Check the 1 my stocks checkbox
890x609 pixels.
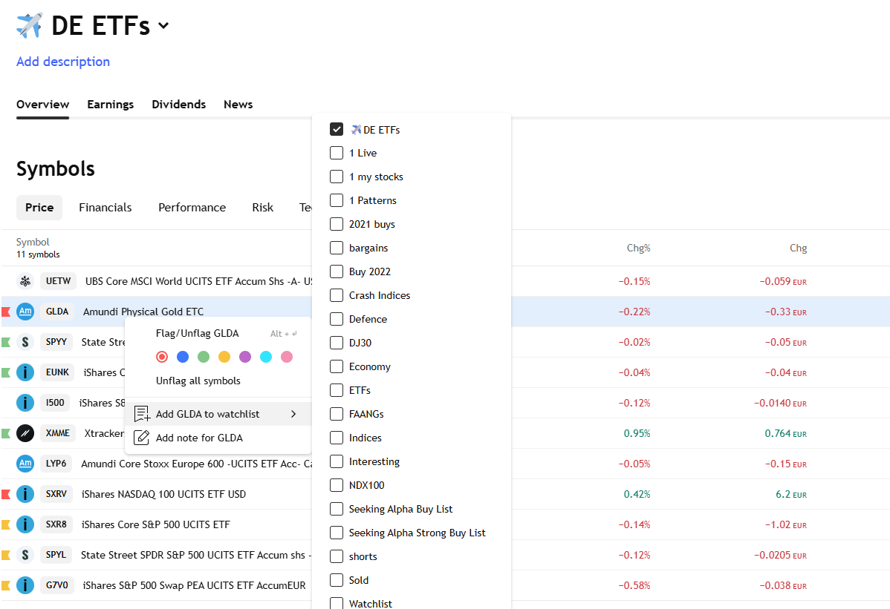coord(337,177)
